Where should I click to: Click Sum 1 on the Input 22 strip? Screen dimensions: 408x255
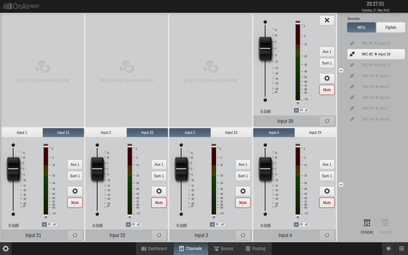coord(159,176)
